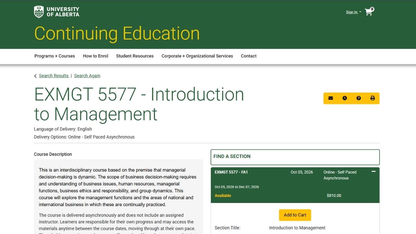This screenshot has width=416, height=234.
Task: Open the shopping cart icon
Action: (x=369, y=12)
